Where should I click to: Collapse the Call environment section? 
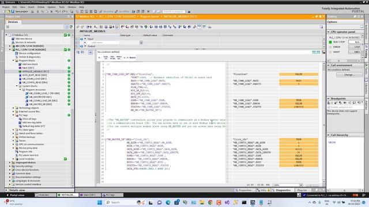click(329, 65)
